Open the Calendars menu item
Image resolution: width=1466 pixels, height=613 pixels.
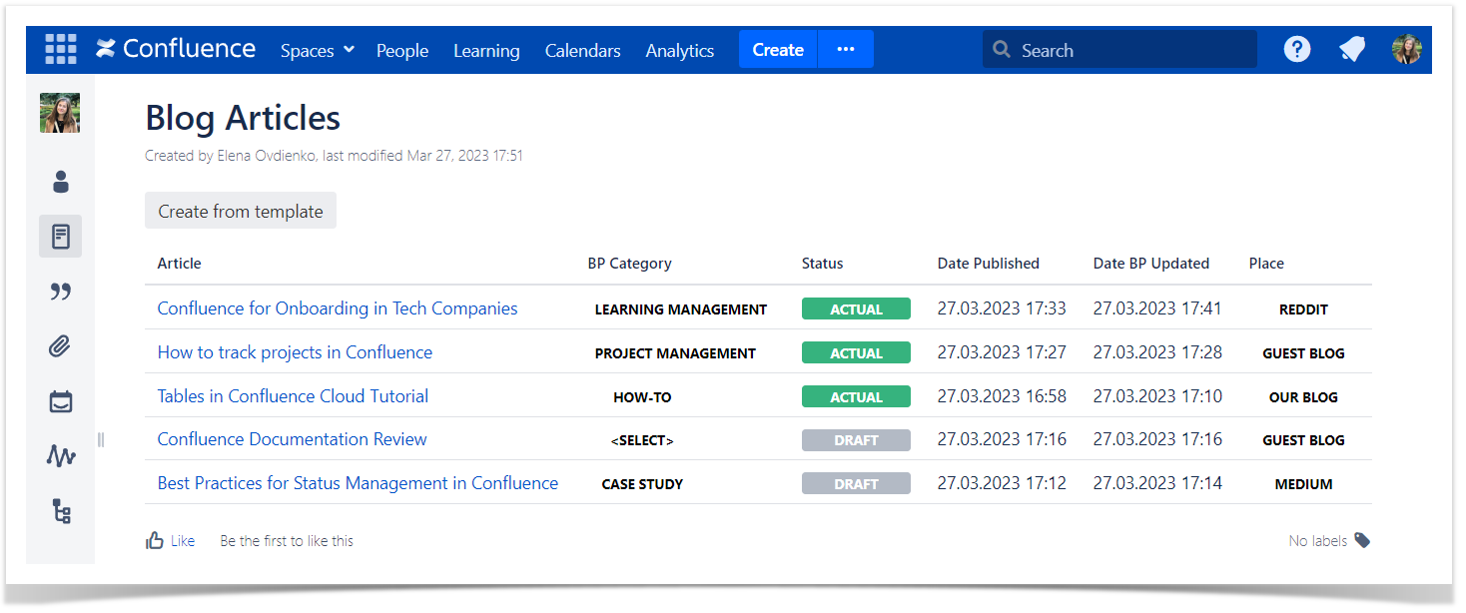pos(583,50)
